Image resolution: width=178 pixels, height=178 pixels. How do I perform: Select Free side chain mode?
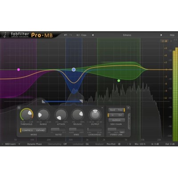point(120,110)
